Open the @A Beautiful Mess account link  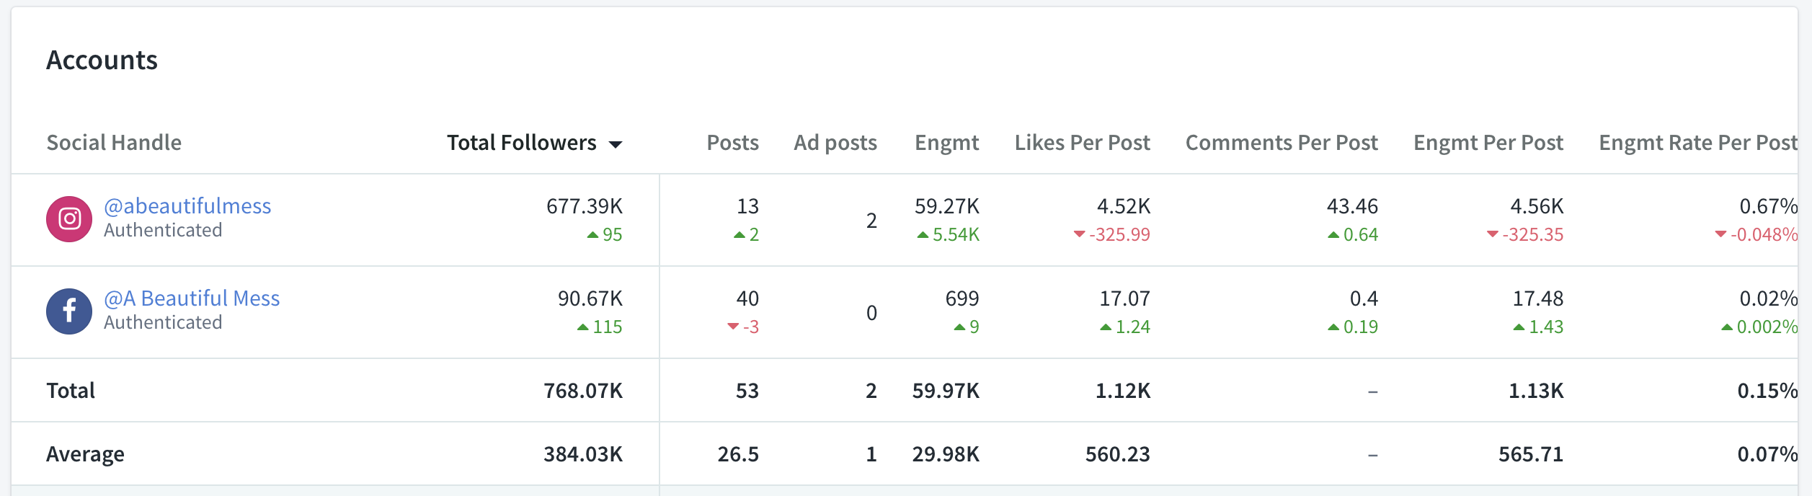(192, 298)
